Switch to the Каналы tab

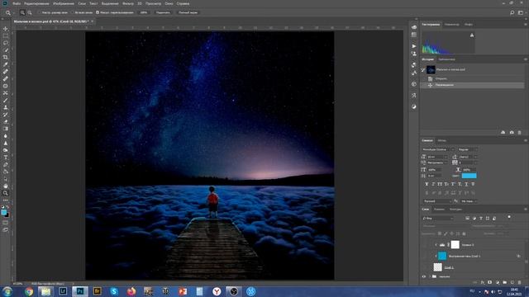439,209
